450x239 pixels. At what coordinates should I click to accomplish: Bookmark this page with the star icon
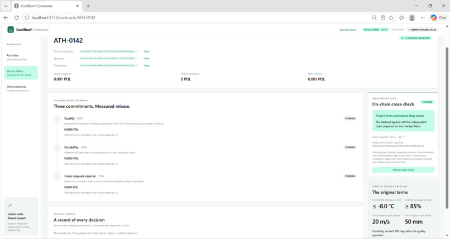point(391,17)
